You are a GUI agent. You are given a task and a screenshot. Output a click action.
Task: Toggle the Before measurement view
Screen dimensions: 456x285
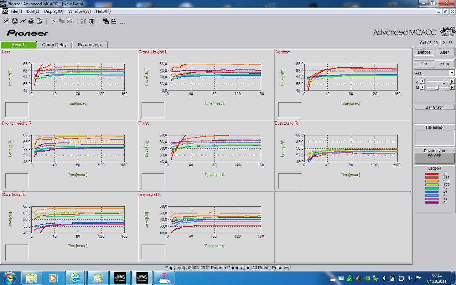click(x=424, y=52)
